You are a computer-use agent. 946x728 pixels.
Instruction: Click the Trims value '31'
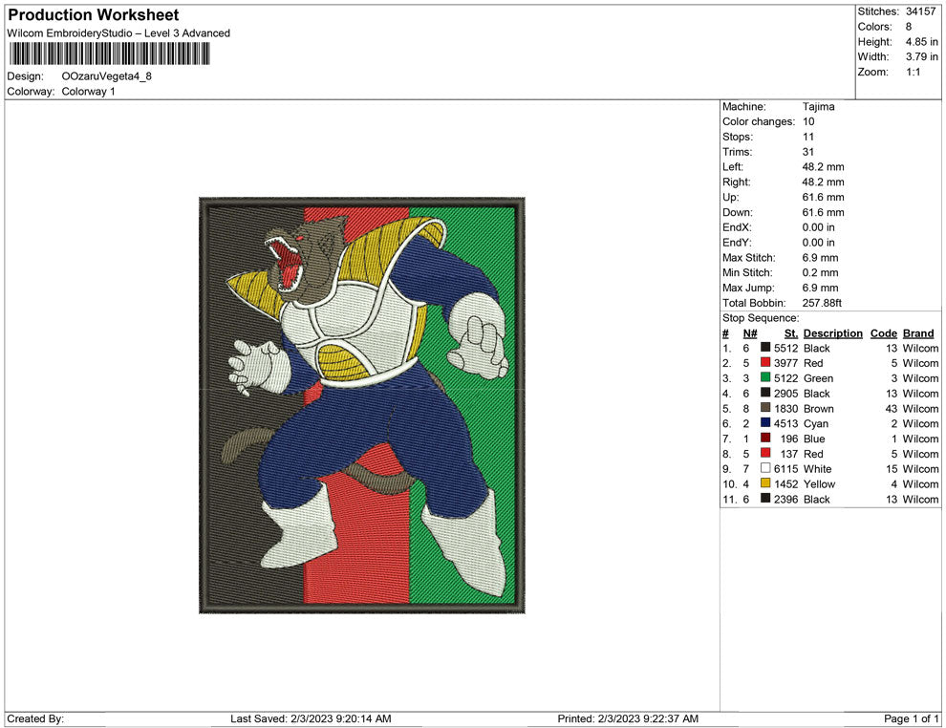pyautogui.click(x=808, y=151)
